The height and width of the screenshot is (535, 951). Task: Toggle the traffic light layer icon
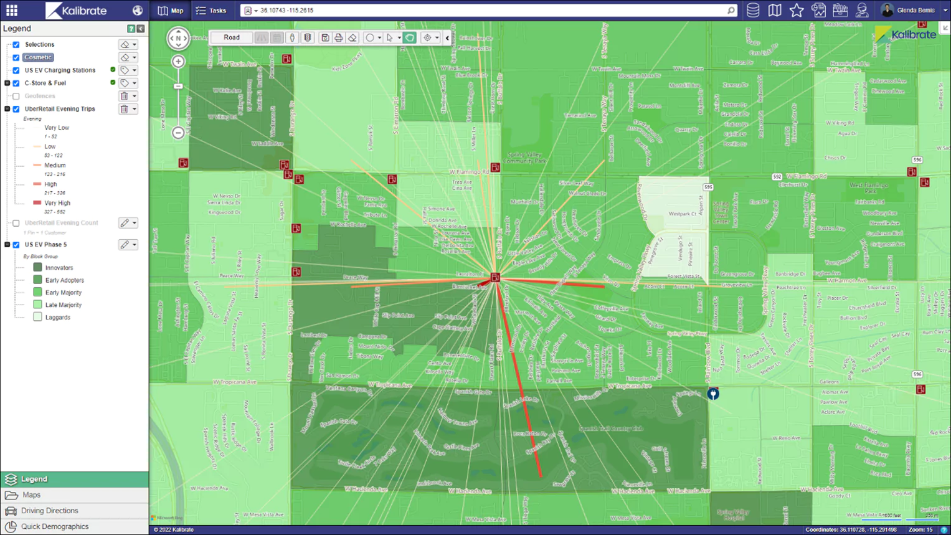click(308, 38)
